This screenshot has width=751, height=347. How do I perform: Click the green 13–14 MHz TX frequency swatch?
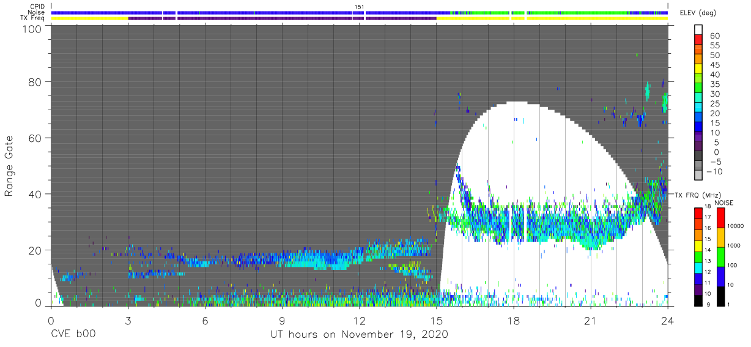698,256
